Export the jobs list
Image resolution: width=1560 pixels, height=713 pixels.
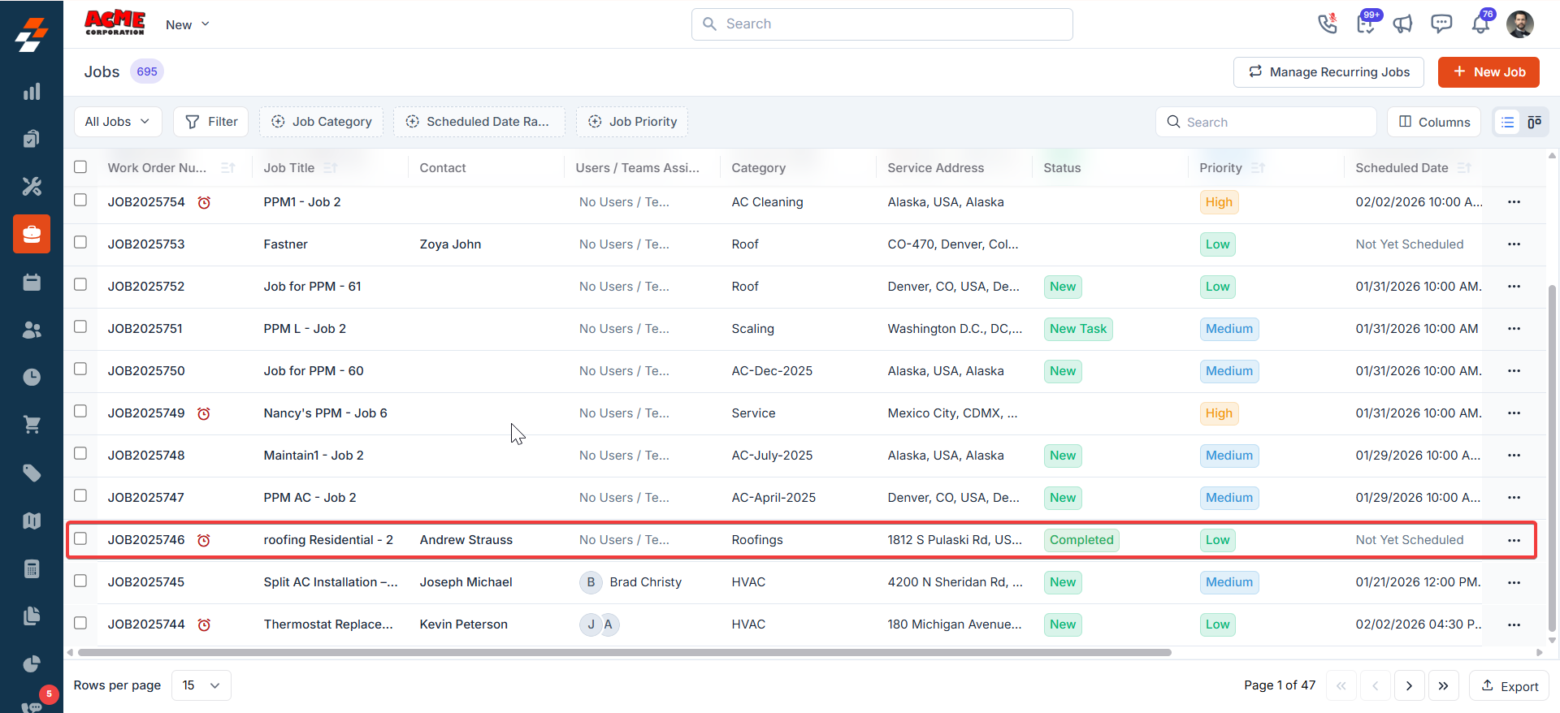1509,686
